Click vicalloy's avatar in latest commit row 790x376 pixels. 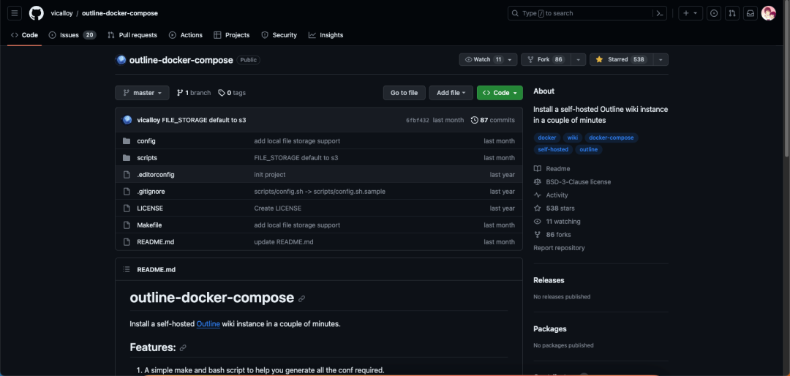click(127, 120)
